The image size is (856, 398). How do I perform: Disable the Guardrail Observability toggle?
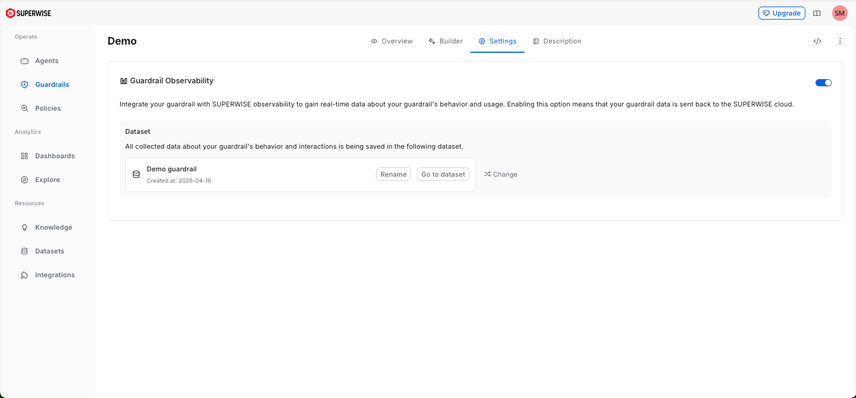(x=823, y=83)
